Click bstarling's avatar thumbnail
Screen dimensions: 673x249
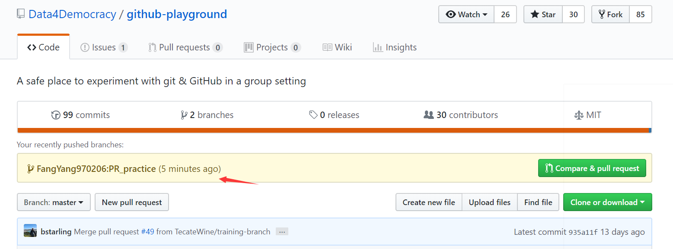(30, 230)
